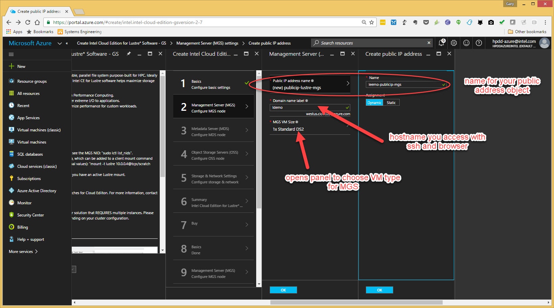Viewport: 554px width, 308px height.
Task: Open Apps shortcut in bookmarks bar
Action: tap(14, 32)
